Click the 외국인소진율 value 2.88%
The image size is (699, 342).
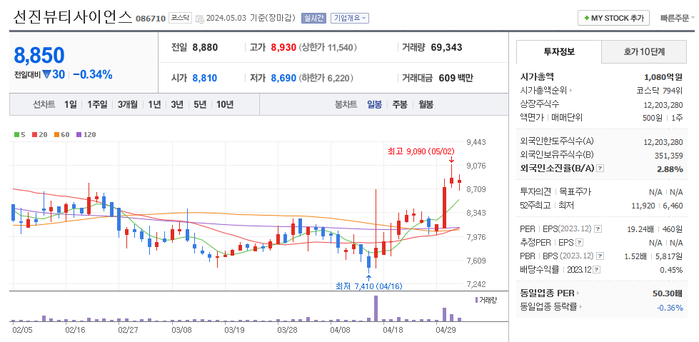(x=670, y=169)
